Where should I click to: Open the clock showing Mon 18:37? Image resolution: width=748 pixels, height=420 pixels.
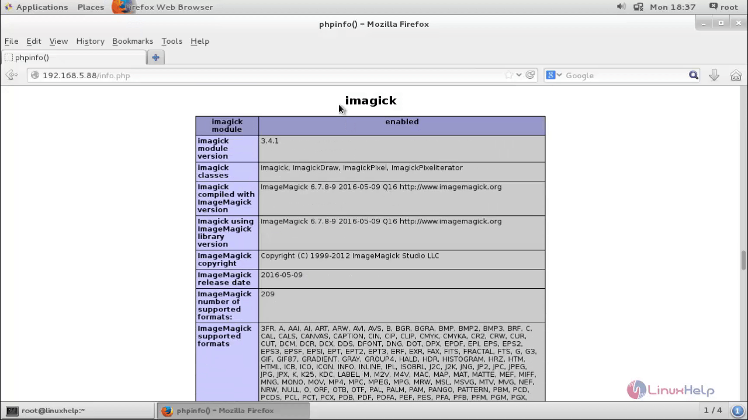[x=673, y=7]
